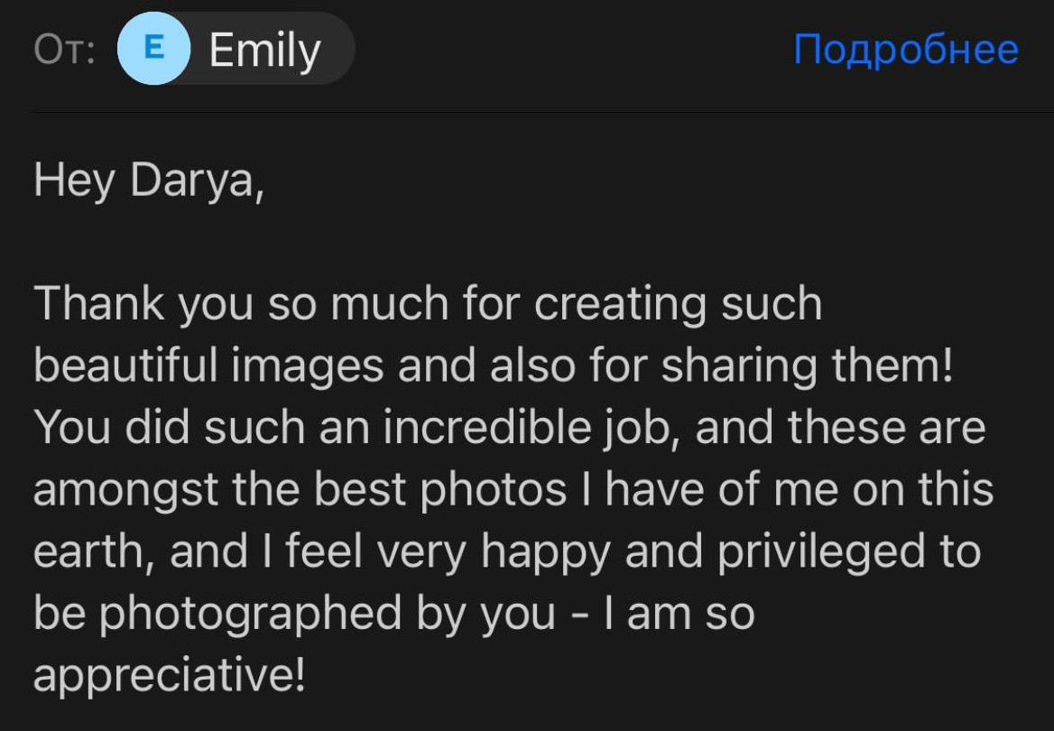Tap the word "creating" in the message
This screenshot has height=731, width=1054.
point(617,304)
